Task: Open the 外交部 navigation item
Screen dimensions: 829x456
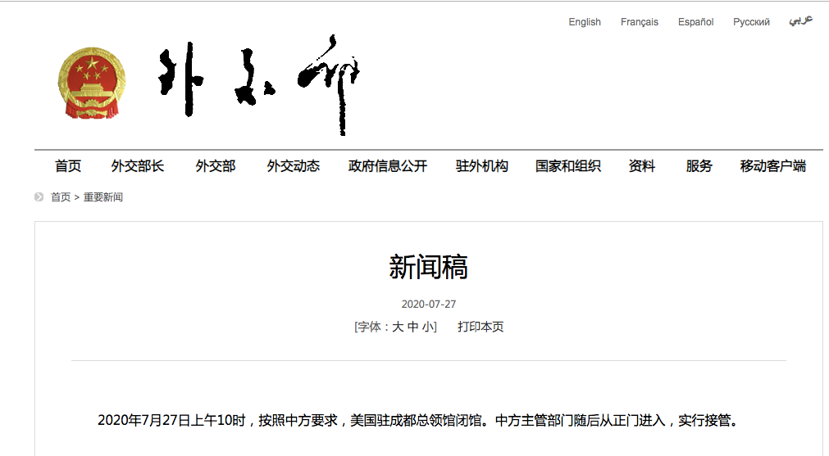Action: [216, 166]
